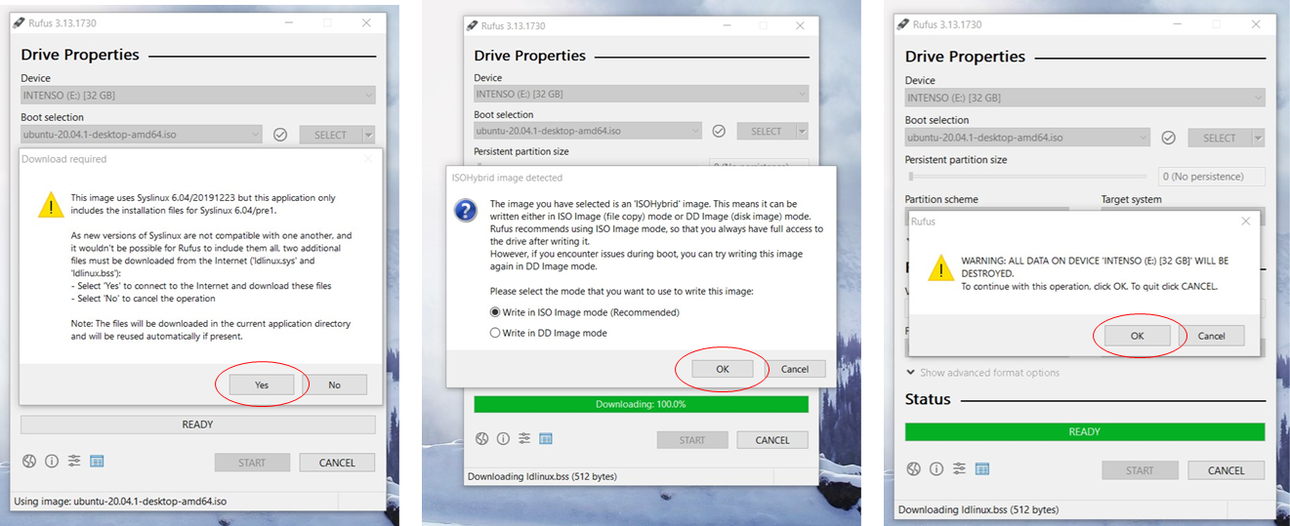Screen dimensions: 1290x526
Task: Click gray READY status bar in left window
Action: (x=198, y=425)
